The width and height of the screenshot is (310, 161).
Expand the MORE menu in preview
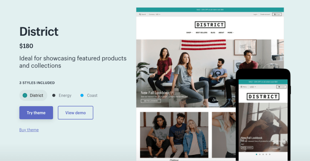(x=231, y=32)
